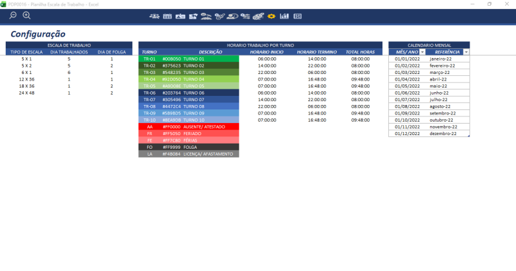Click the zoom out magnifier icon
Screen dimensions: 516x271
[13, 15]
